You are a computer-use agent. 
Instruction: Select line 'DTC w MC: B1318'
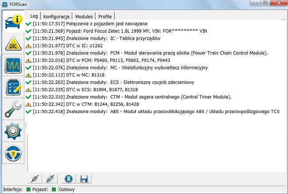pyautogui.click(x=69, y=75)
